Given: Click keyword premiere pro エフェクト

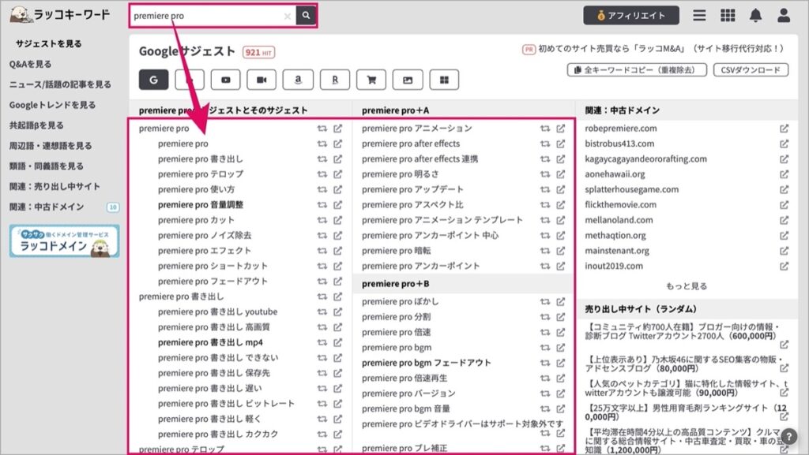Looking at the screenshot, I should click(205, 251).
